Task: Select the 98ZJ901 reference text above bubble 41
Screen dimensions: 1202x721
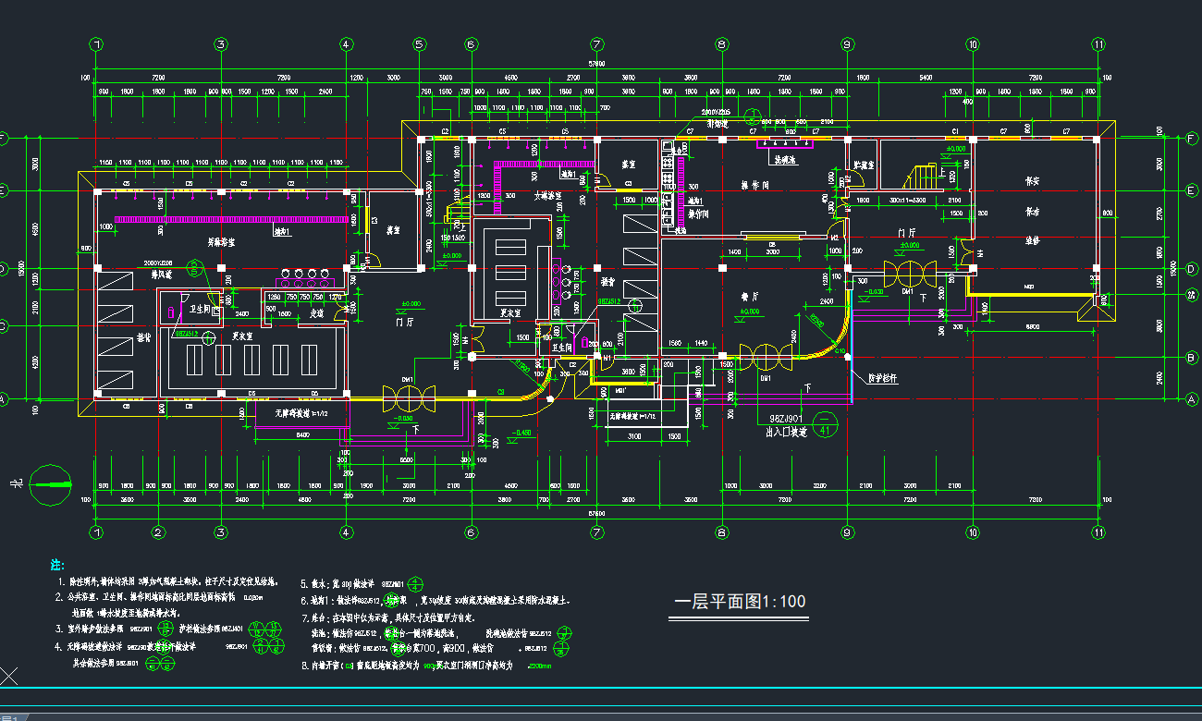Action: pos(787,418)
